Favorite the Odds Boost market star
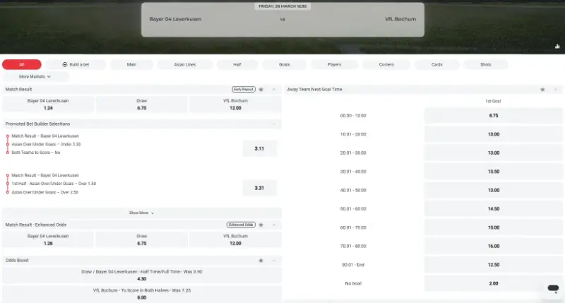Viewport: 565px width, 303px height. [261, 260]
